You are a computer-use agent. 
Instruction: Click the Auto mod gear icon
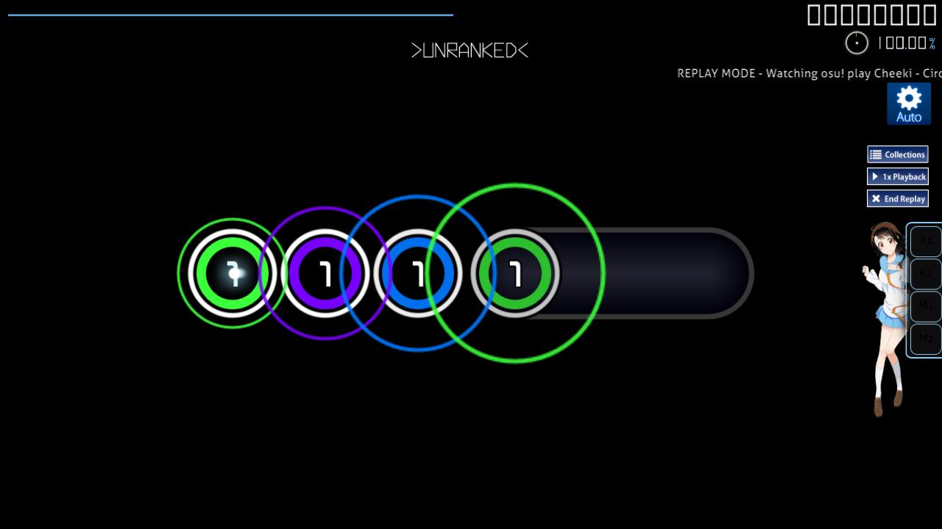point(909,103)
